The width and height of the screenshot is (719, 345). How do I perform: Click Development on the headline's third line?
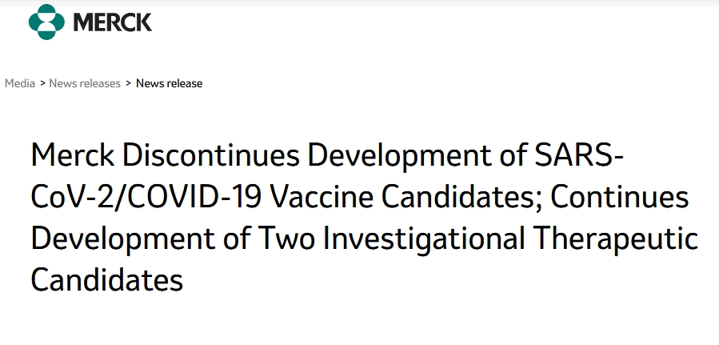(x=123, y=239)
